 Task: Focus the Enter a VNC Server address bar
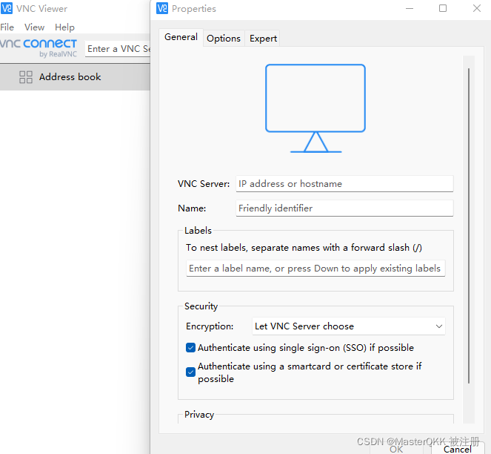(118, 49)
